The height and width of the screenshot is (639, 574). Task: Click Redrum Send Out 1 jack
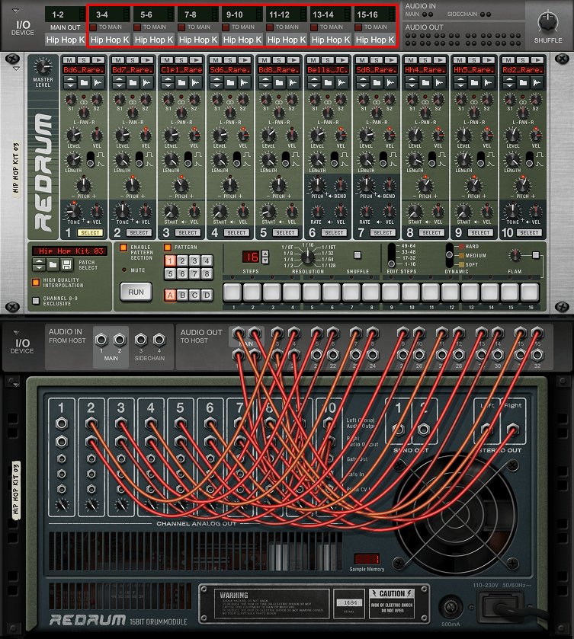399,429
